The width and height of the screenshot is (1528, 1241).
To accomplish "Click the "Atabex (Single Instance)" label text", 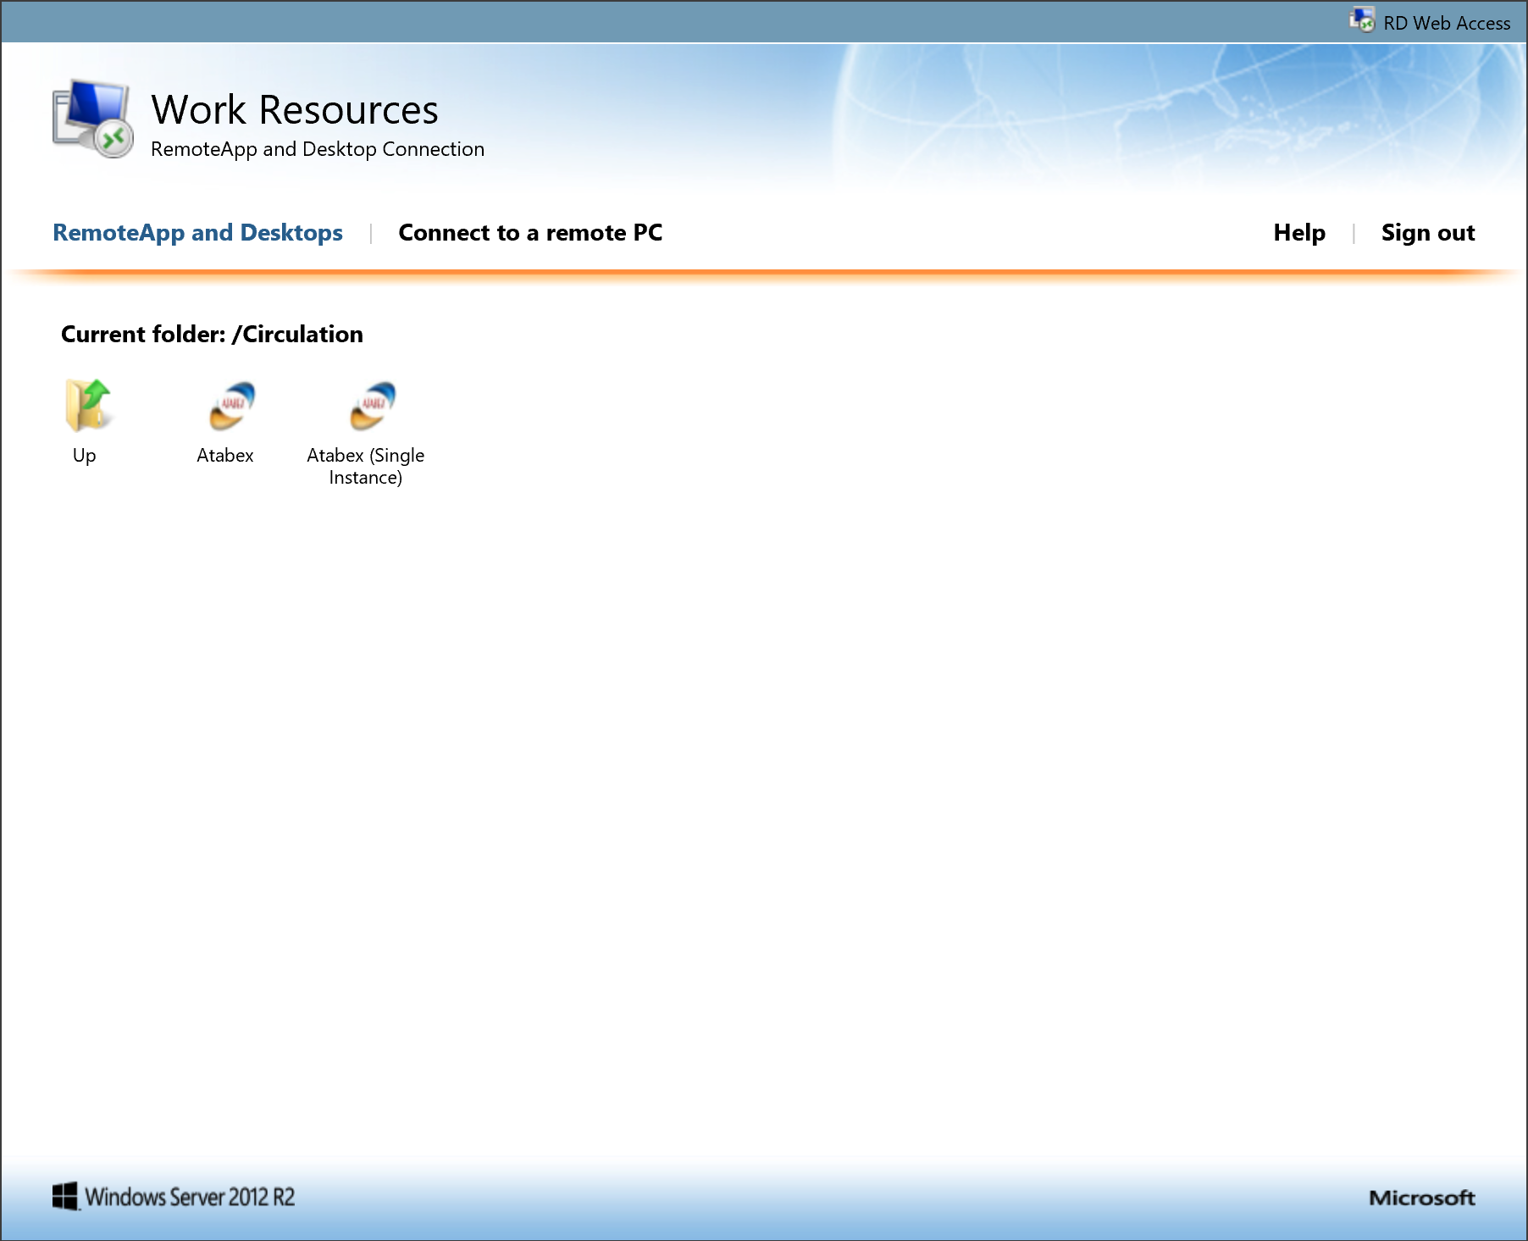I will coord(365,466).
